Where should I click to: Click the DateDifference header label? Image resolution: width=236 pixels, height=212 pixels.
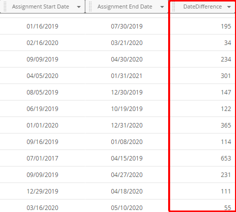(203, 6)
